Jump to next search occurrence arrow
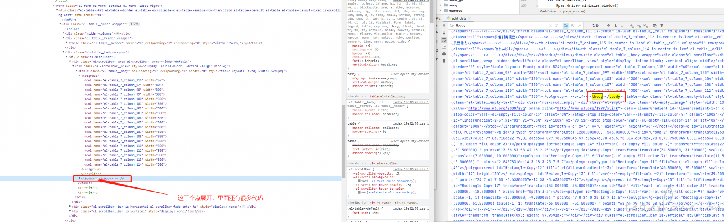Screen dimensions: 724x222 (615, 26)
